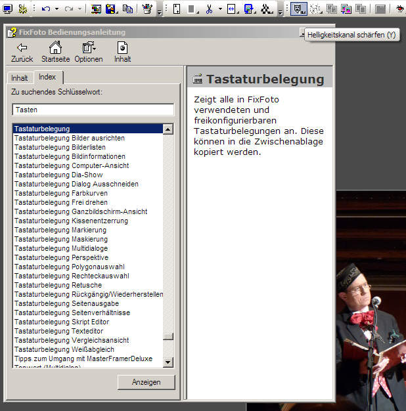The height and width of the screenshot is (411, 406).
Task: Click the horizontal resize arrows icon
Action: click(x=232, y=9)
